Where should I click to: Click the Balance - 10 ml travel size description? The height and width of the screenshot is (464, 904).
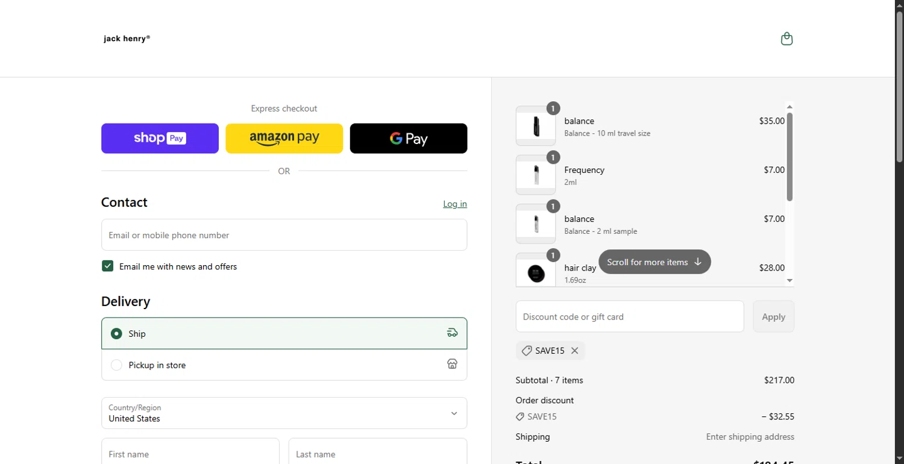(607, 133)
